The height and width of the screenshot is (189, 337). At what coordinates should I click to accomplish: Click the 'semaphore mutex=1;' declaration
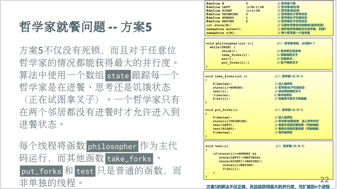click(x=224, y=29)
